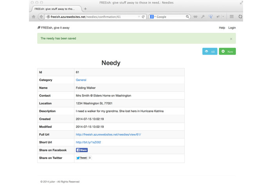
Task: Click the FREEish, give it away logo link
Action: click(x=54, y=28)
